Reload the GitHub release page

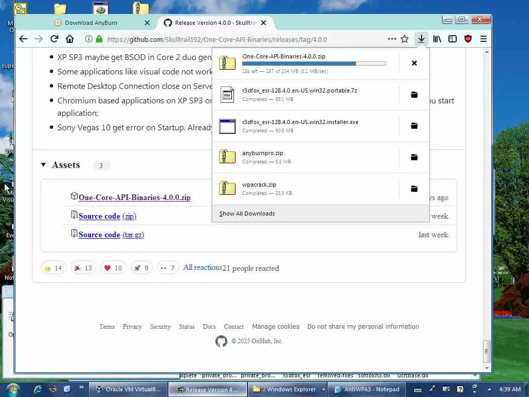pos(54,39)
